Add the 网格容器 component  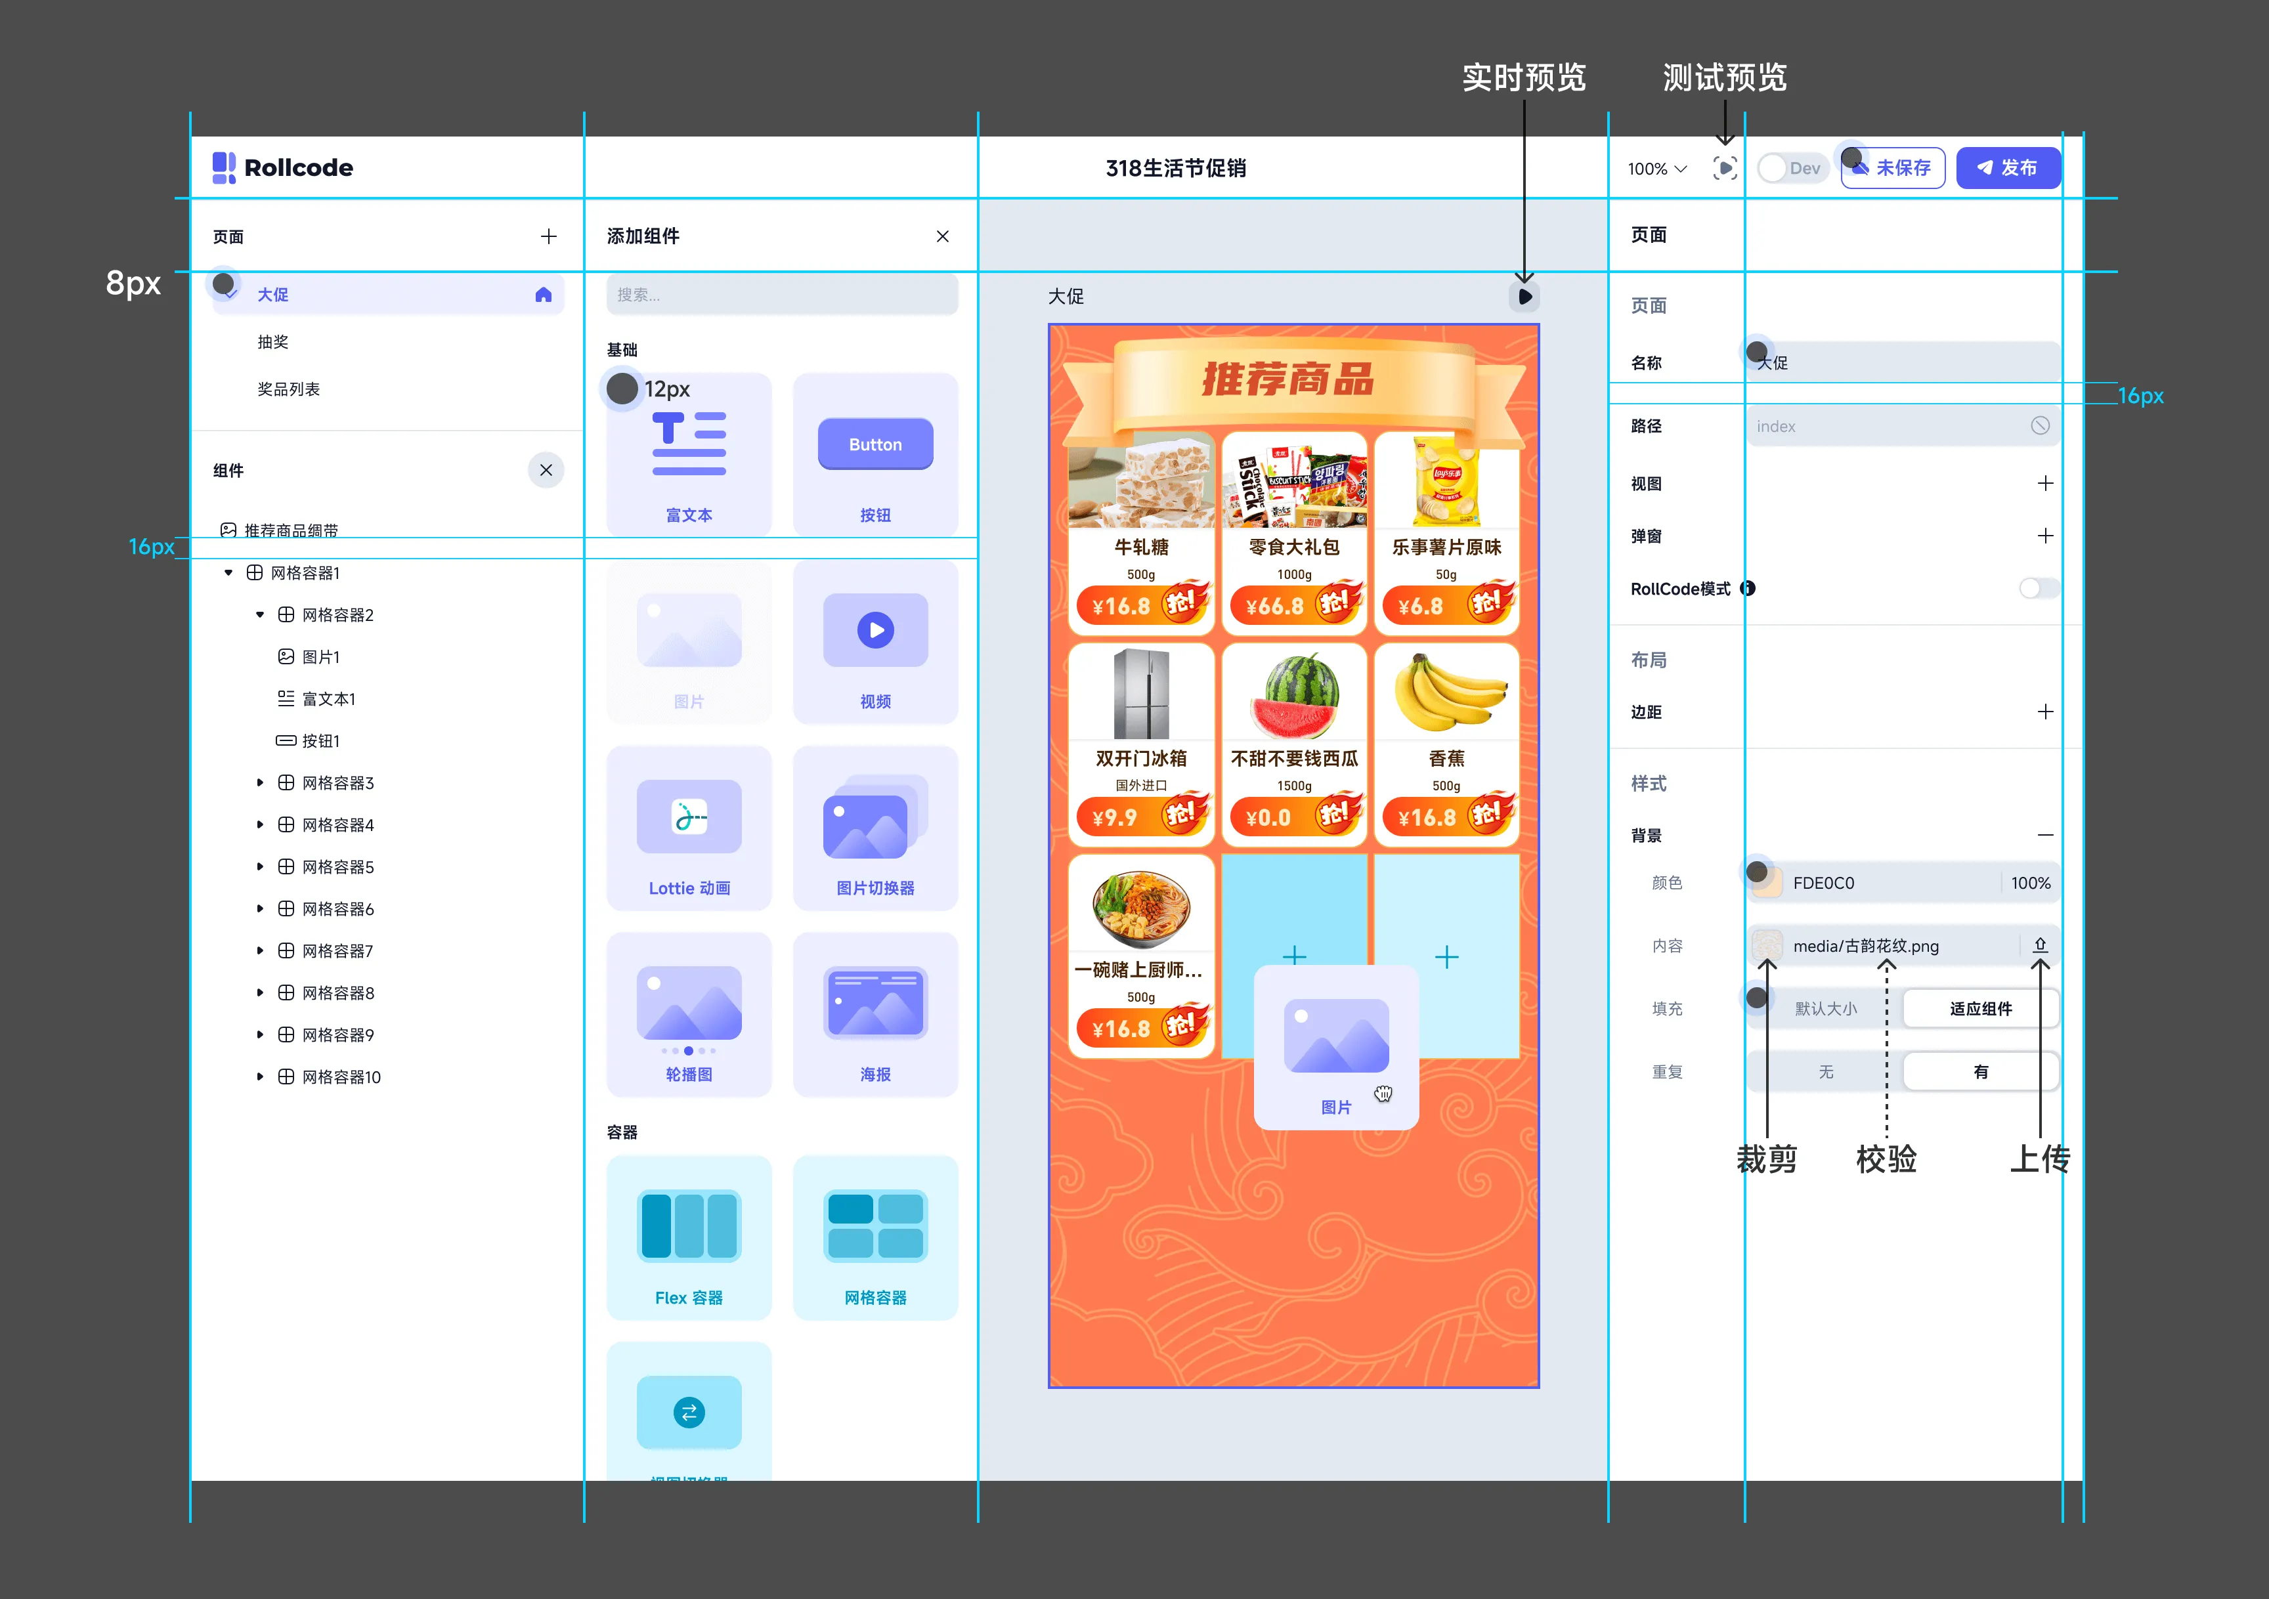[875, 1237]
